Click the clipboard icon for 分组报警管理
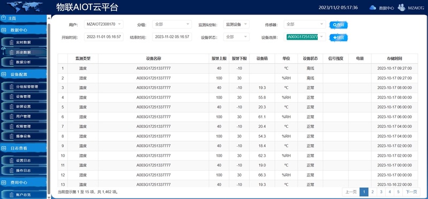 pos(11,87)
